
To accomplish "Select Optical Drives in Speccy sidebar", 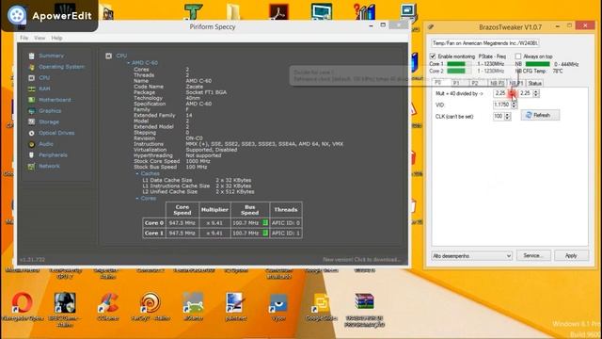I will click(x=56, y=133).
